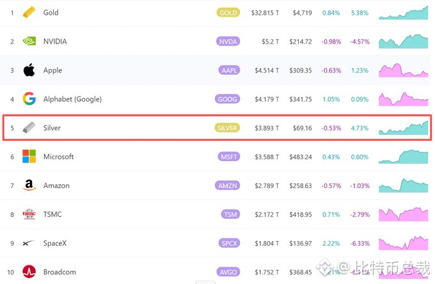The width and height of the screenshot is (435, 284).
Task: Click the Silver bar icon
Action: coord(29,127)
